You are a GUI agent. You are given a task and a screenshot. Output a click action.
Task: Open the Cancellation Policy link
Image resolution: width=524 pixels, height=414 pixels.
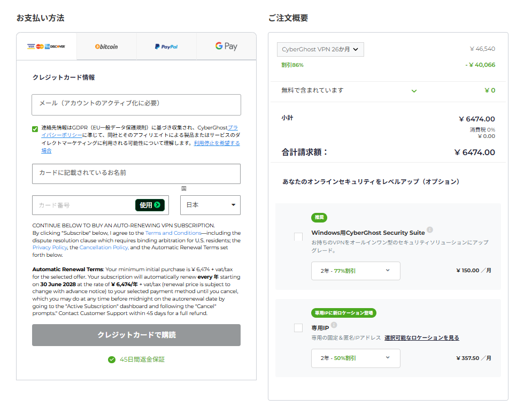tap(104, 248)
